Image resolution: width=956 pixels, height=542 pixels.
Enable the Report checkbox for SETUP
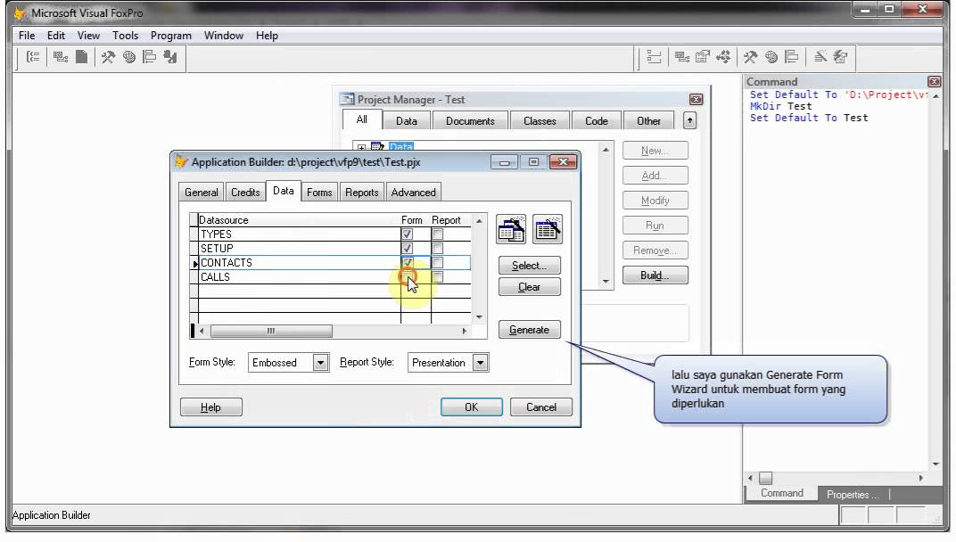437,248
